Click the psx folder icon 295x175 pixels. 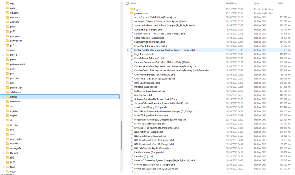tap(8, 83)
